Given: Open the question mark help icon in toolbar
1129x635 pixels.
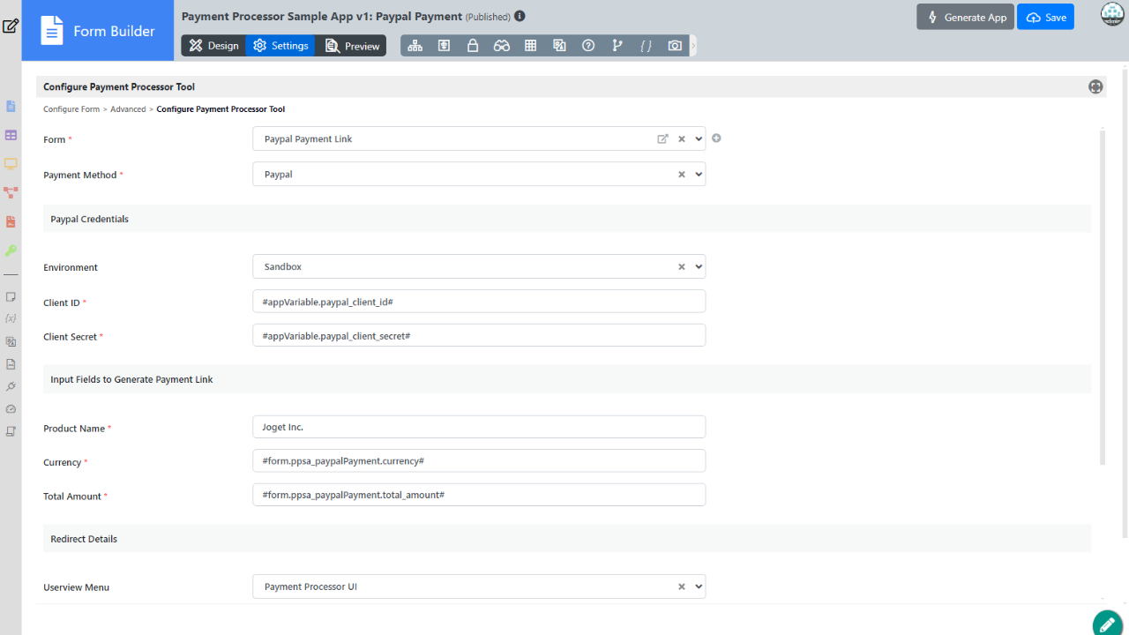Looking at the screenshot, I should pyautogui.click(x=588, y=46).
